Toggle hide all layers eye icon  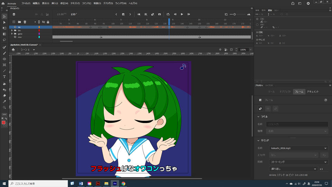(43, 22)
